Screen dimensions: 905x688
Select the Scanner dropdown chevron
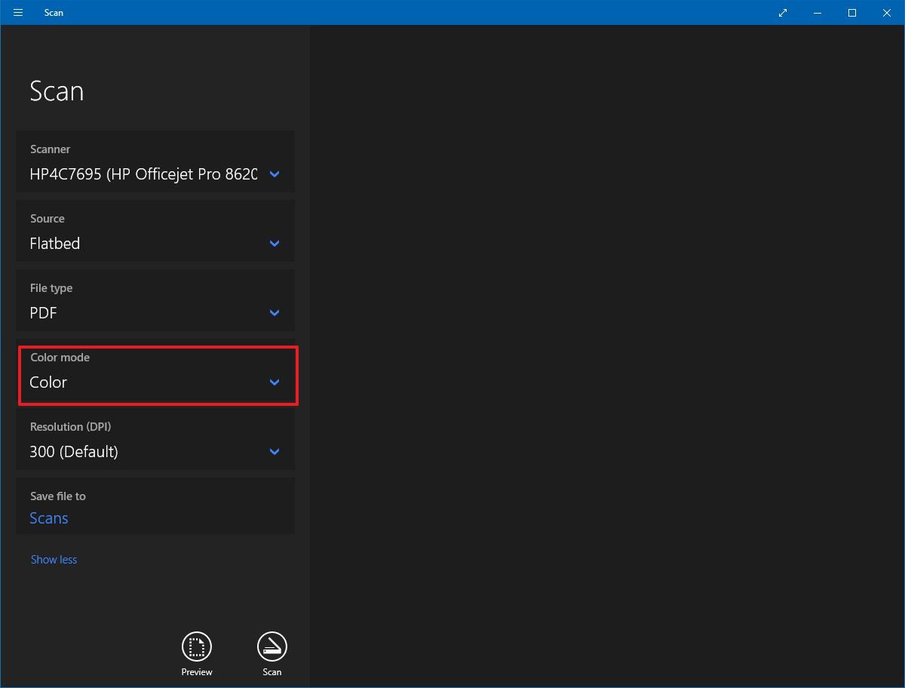274,174
